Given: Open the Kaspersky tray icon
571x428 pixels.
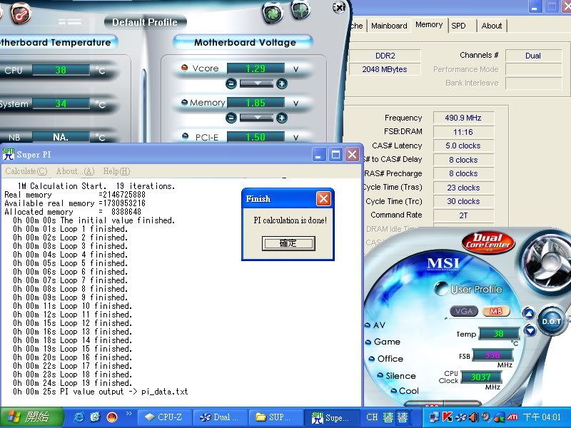Looking at the screenshot, I should click(448, 417).
